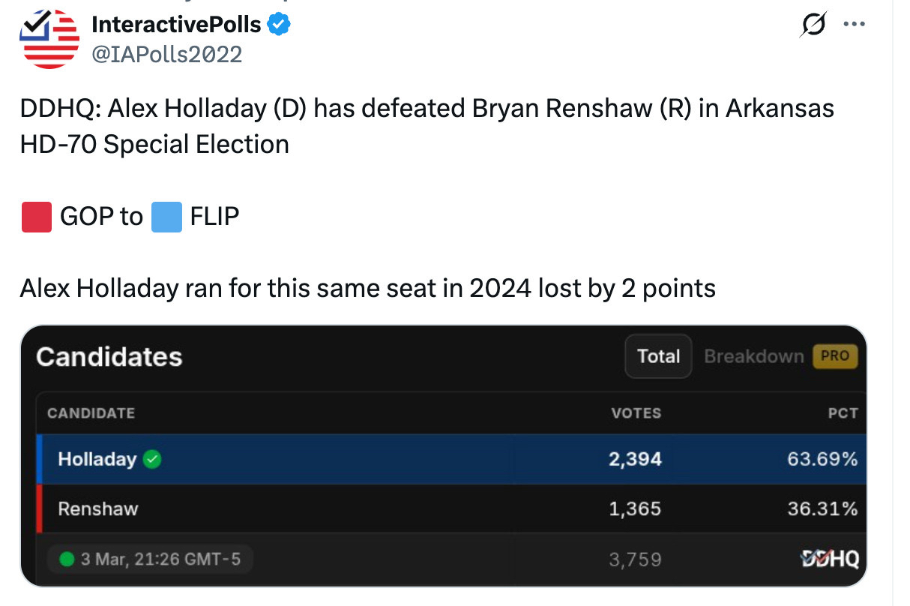The width and height of the screenshot is (910, 606).
Task: Open the @IAPolls2022 handle link
Action: [x=166, y=54]
